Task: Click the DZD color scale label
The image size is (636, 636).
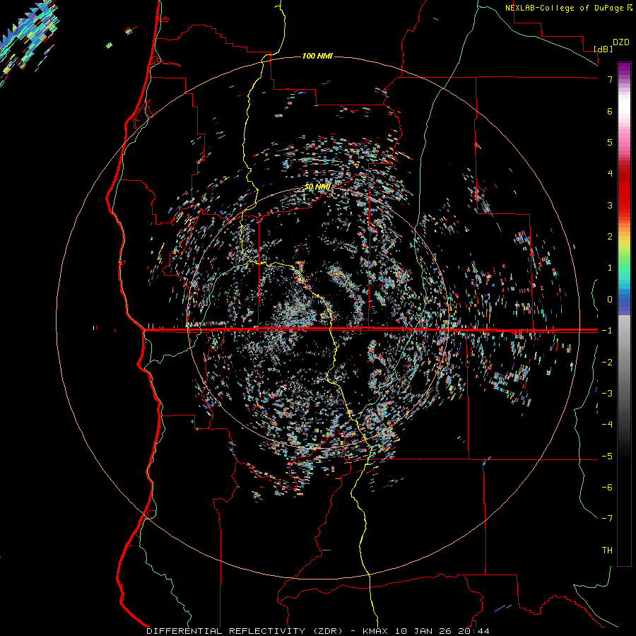Action: pos(621,42)
